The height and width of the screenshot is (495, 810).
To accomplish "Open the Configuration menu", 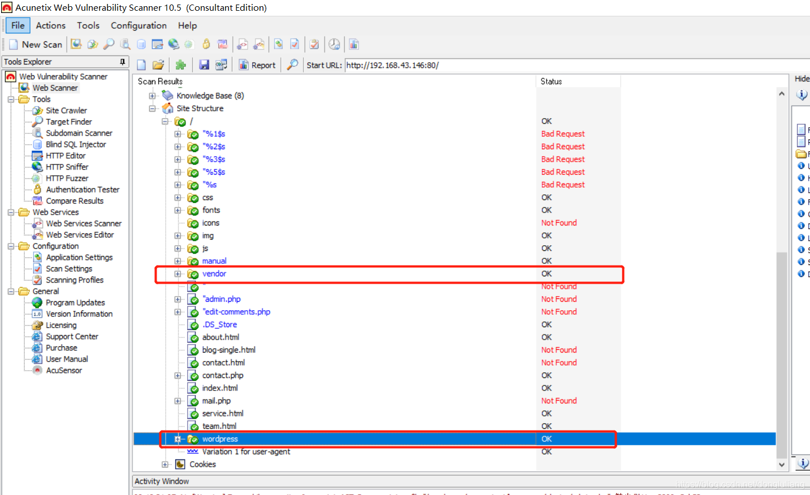I will [x=138, y=25].
